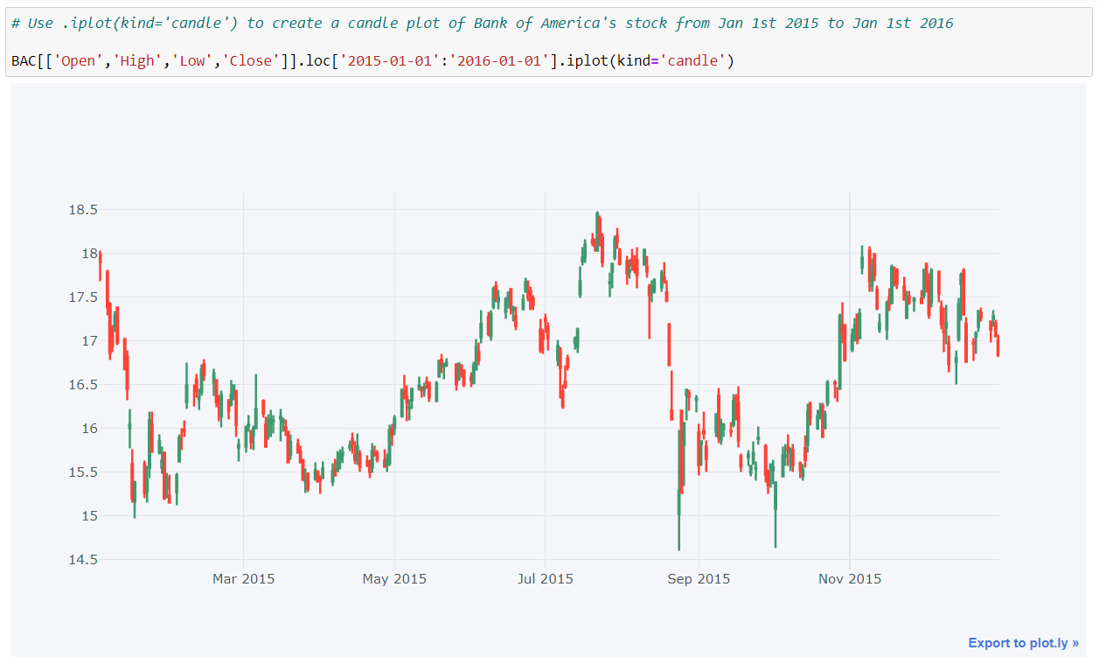
Task: Click the Sep 2015 x-axis label
Action: [699, 579]
